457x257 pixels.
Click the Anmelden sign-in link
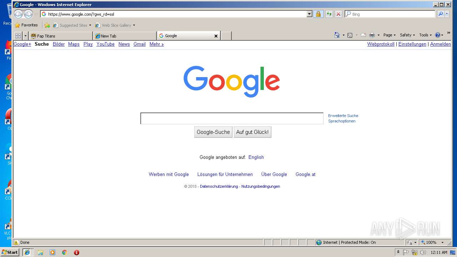(440, 44)
